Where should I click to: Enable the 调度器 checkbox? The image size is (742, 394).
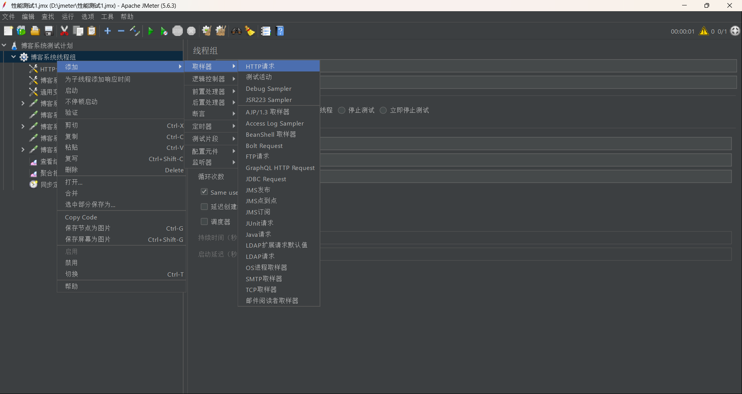(204, 221)
